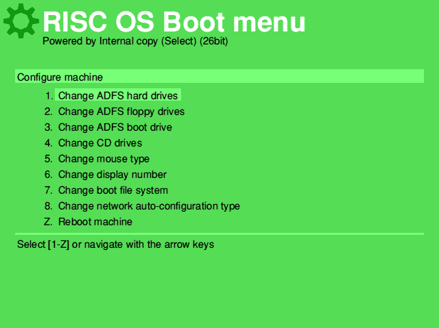Select Change ADFS hard drives option

point(117,96)
